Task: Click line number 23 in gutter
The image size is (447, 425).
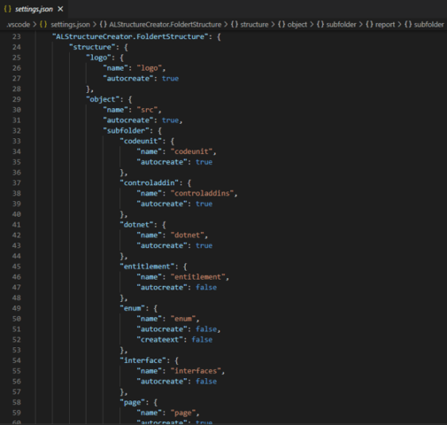Action: pos(17,36)
